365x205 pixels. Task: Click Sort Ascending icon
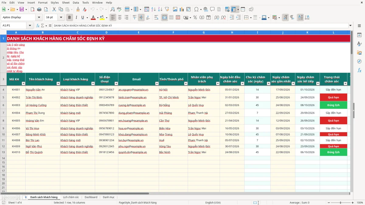tap(153, 9)
